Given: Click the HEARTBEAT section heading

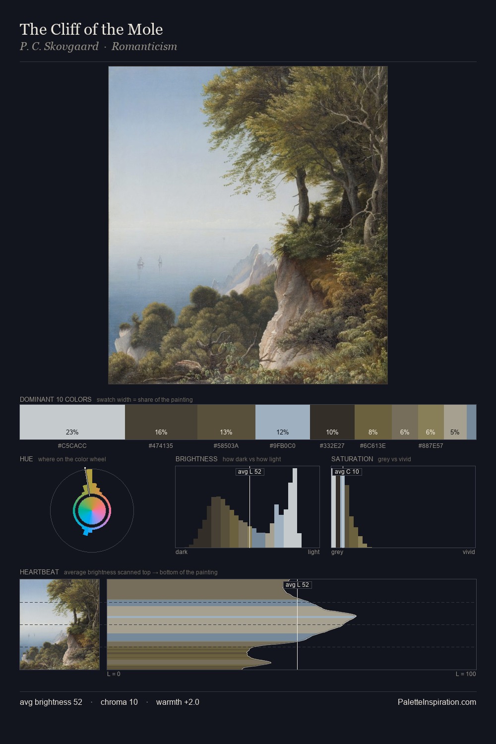Looking at the screenshot, I should coord(39,572).
